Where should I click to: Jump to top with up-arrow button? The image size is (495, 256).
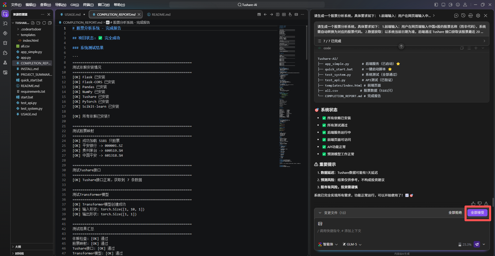tap(401, 46)
